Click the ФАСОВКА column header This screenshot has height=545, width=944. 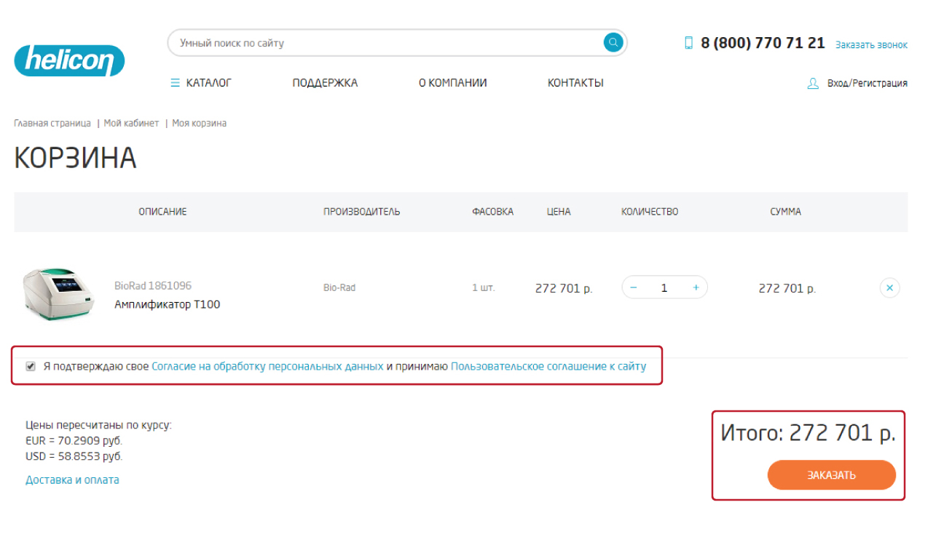point(492,212)
